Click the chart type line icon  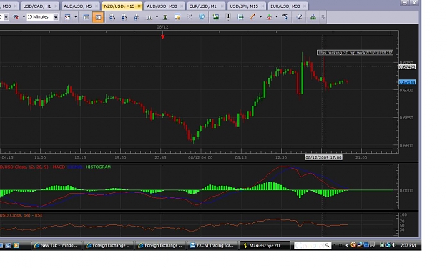(67, 17)
